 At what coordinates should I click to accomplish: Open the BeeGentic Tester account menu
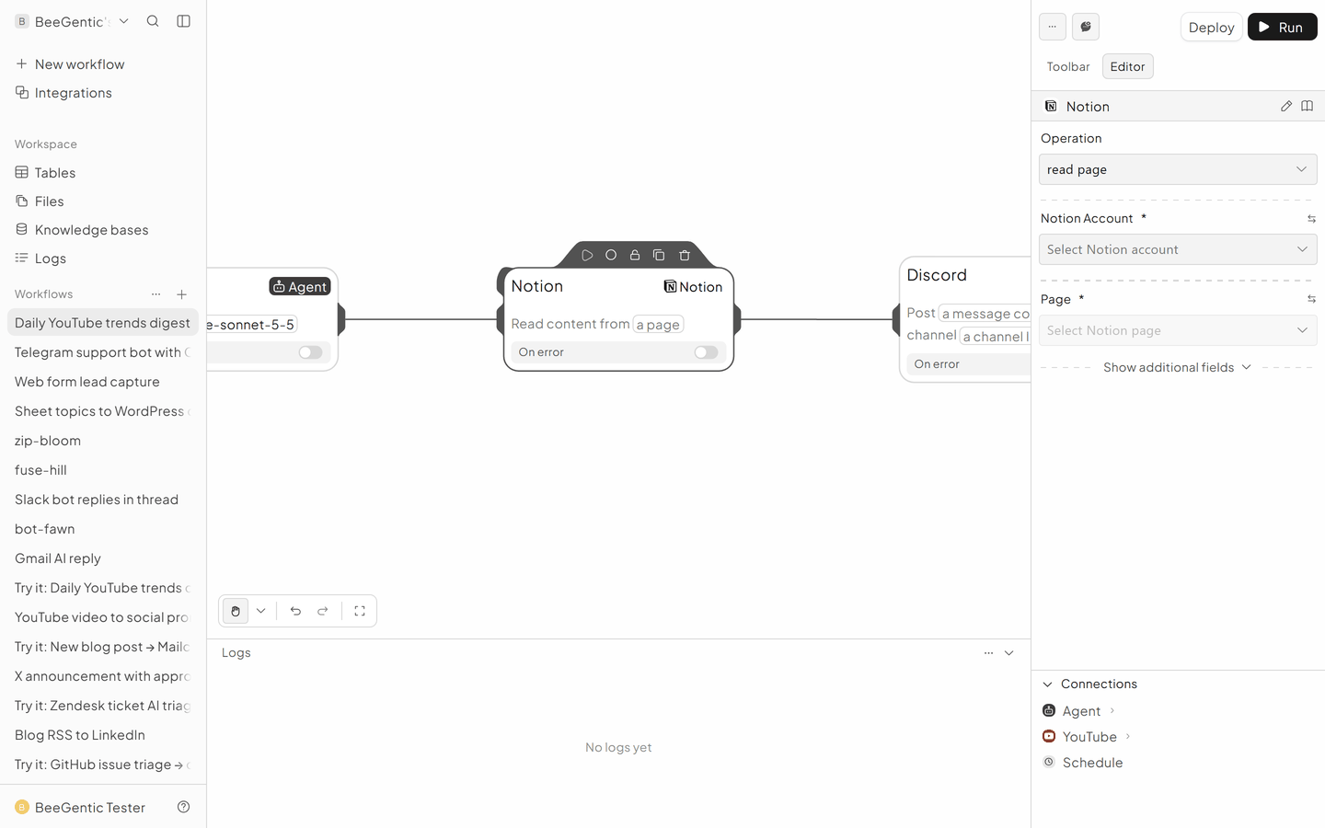(x=80, y=807)
